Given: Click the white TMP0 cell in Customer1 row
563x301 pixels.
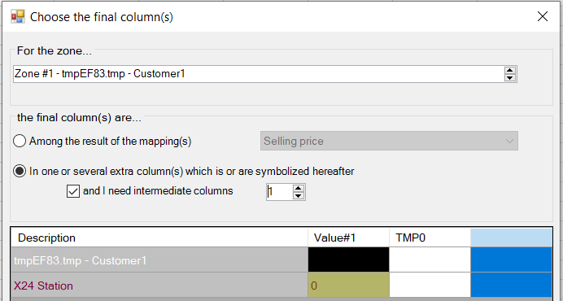Looking at the screenshot, I should (430, 260).
